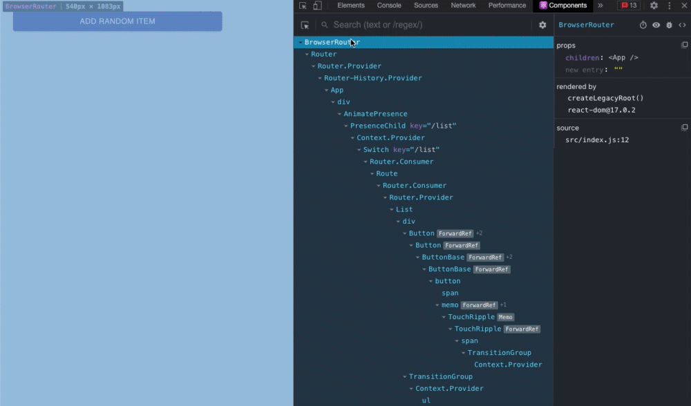This screenshot has width=691, height=406.
Task: Toggle the device toolbar icon
Action: click(x=316, y=6)
